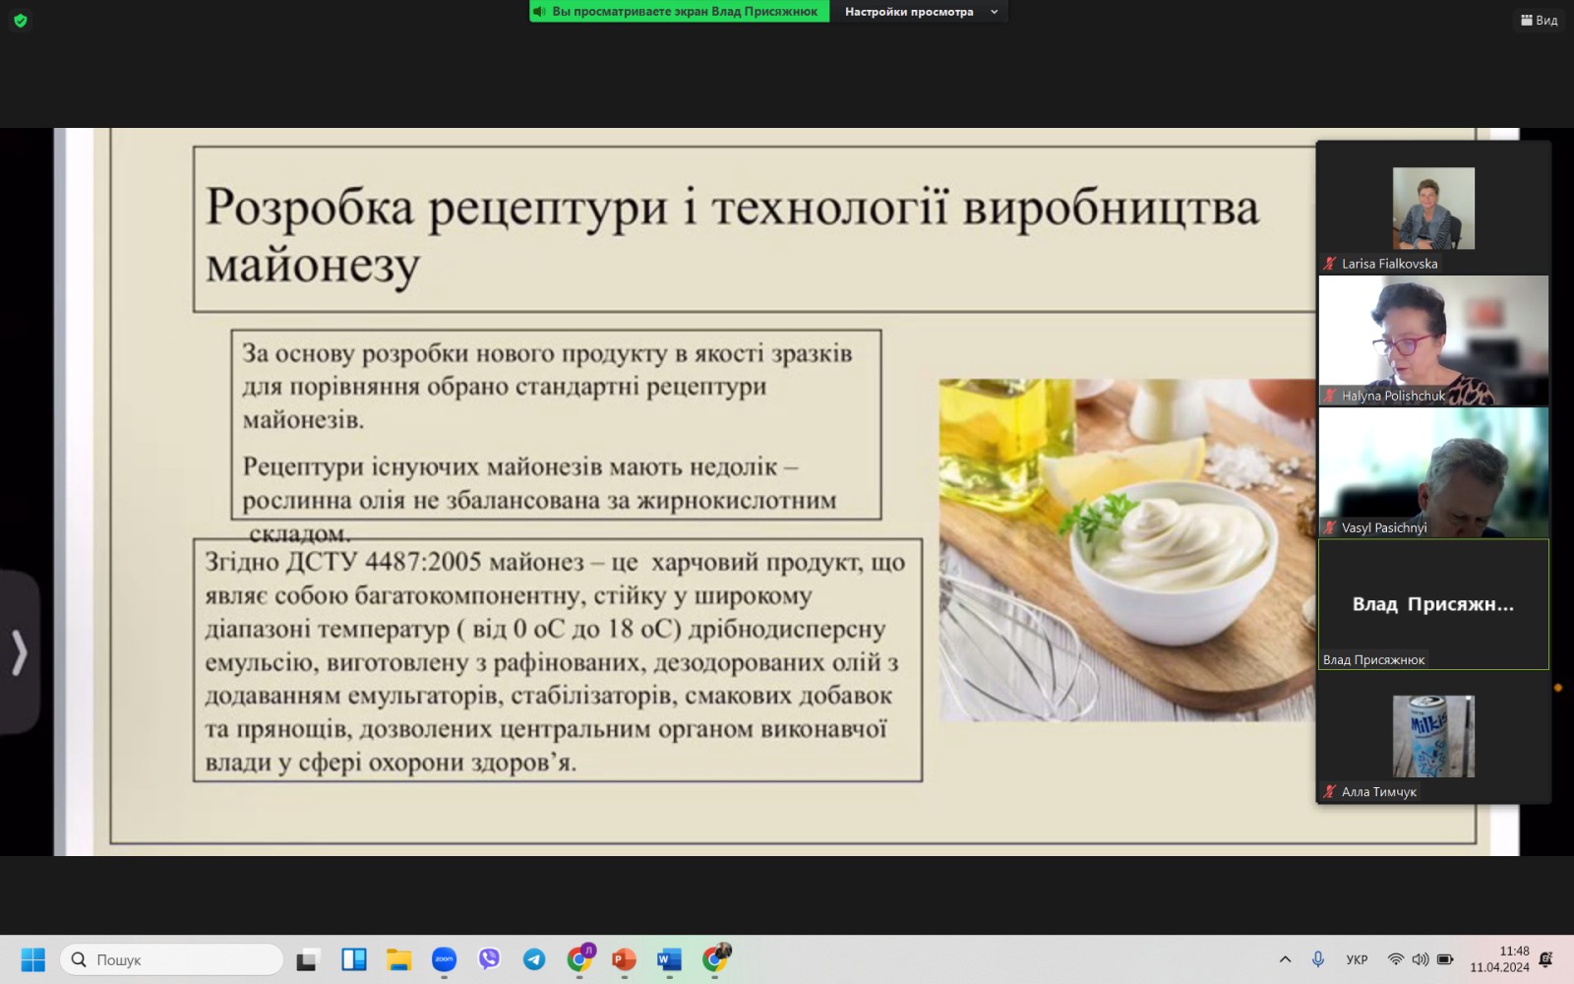Open Telegram from the taskbar
Screen dimensions: 1574x984
pos(534,959)
